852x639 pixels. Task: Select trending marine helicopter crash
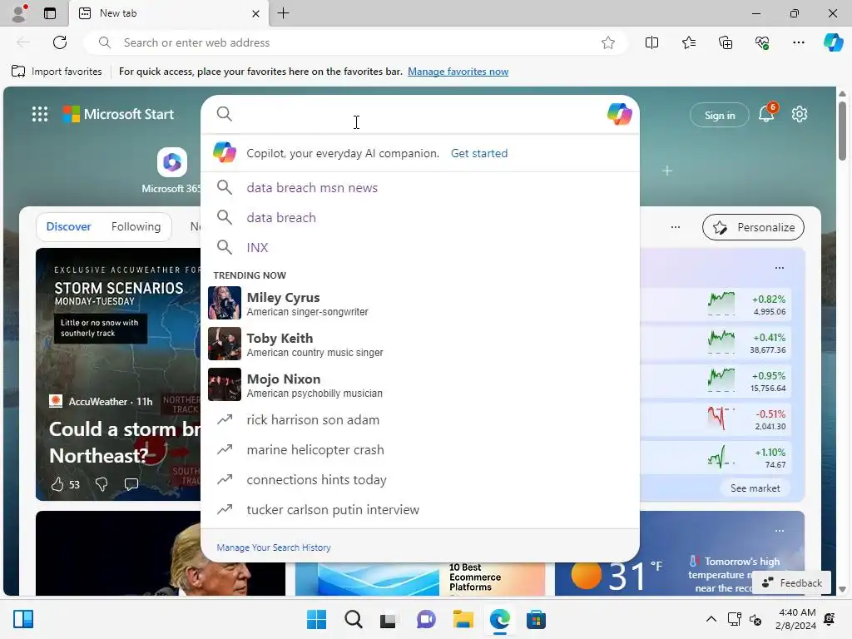[x=420, y=449]
